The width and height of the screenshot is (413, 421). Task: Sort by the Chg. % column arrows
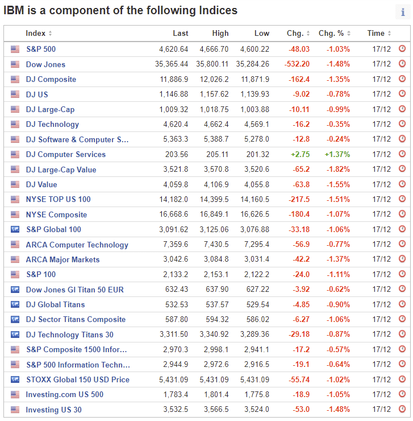point(348,34)
